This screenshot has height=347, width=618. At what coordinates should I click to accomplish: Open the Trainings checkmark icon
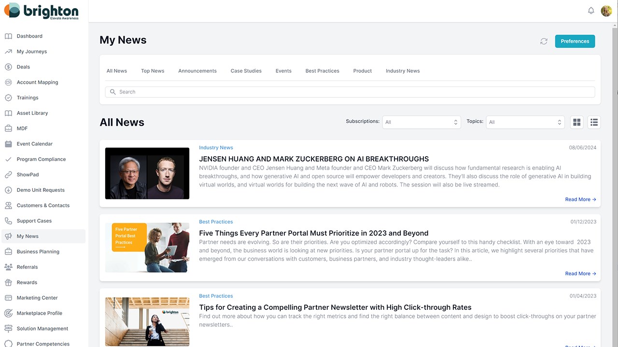(8, 98)
